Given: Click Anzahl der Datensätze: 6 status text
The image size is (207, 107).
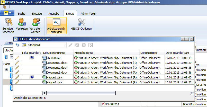Looking at the screenshot, I should [30, 98].
